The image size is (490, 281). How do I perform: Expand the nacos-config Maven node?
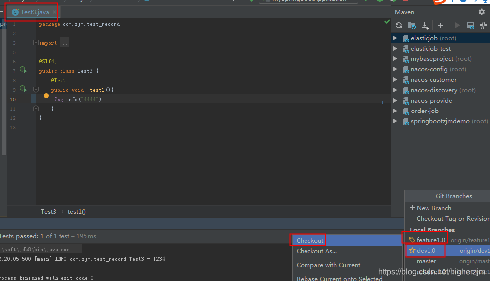pos(395,69)
